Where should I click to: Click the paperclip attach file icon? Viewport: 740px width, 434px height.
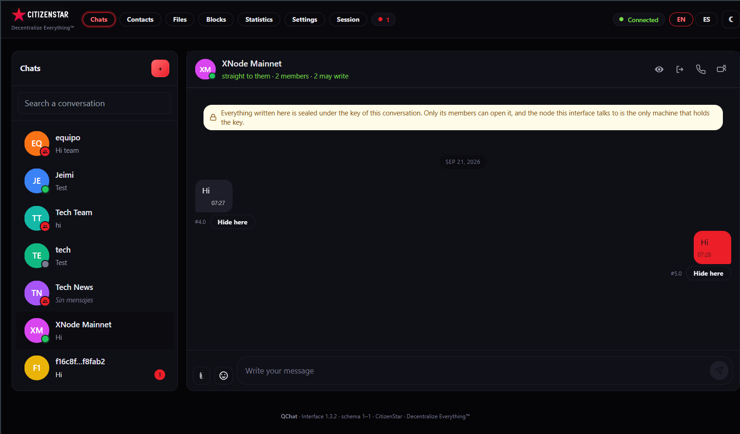tap(201, 375)
